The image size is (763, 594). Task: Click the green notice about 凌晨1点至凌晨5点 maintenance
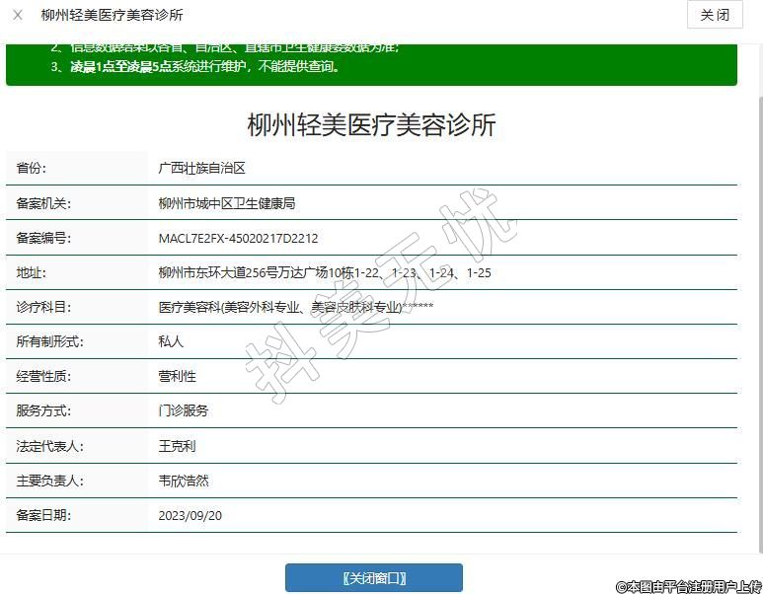[196, 67]
